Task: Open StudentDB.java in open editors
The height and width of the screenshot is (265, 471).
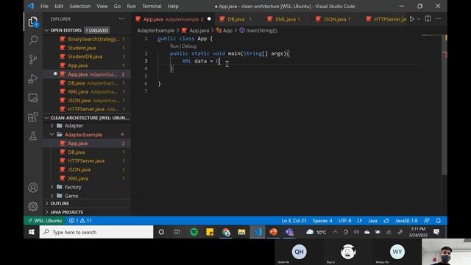Action: click(x=85, y=57)
